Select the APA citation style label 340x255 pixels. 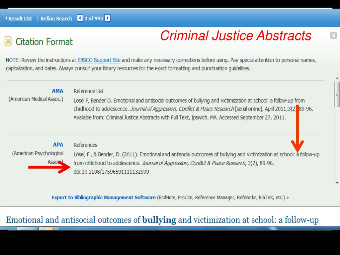pyautogui.click(x=58, y=145)
